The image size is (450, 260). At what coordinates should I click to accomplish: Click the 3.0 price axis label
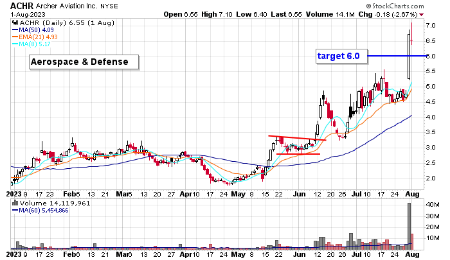pyautogui.click(x=431, y=148)
